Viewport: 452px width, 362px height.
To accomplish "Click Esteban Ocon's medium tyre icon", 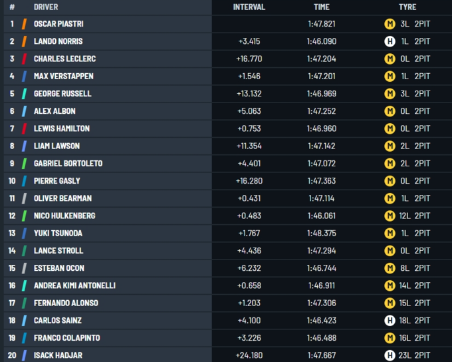I will [x=390, y=268].
